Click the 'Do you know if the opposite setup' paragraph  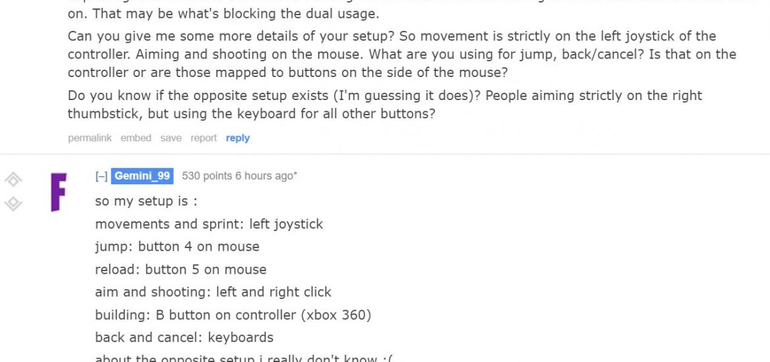pyautogui.click(x=385, y=105)
